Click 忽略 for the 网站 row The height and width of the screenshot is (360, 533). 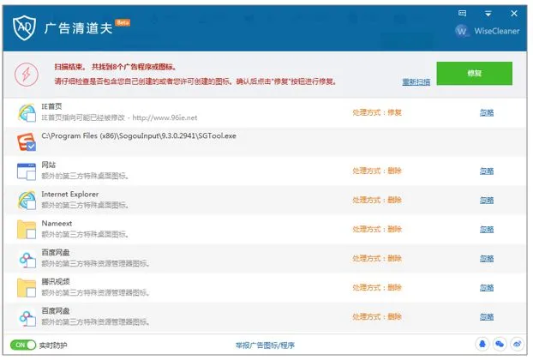[487, 171]
